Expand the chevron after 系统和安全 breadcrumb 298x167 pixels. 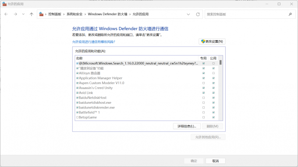pyautogui.click(x=85, y=14)
